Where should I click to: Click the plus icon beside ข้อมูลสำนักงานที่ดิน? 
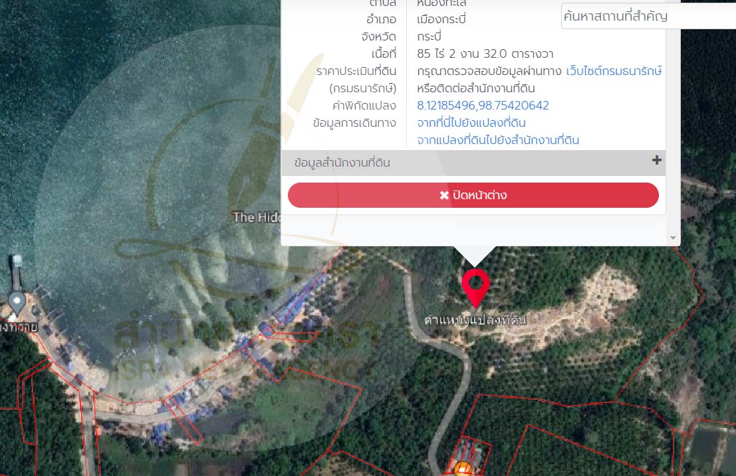tap(656, 161)
